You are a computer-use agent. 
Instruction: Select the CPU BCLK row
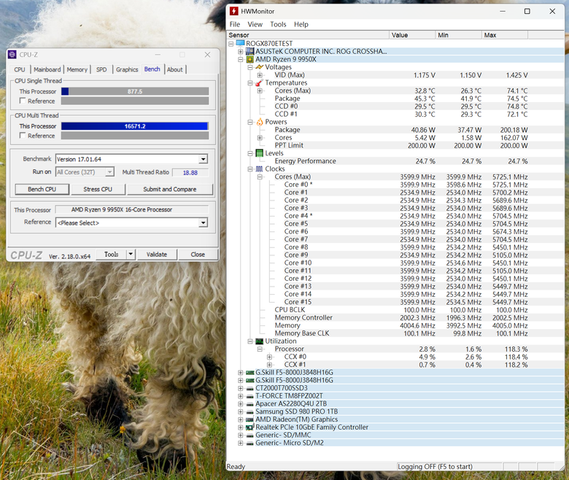click(395, 310)
